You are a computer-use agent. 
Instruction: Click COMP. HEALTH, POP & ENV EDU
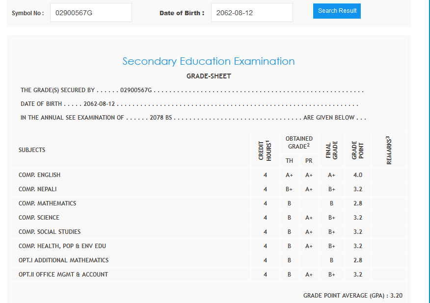pyautogui.click(x=62, y=246)
